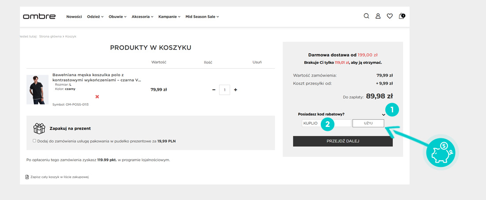
Task: Click the polo shirt product thumbnail
Action: coord(38,89)
